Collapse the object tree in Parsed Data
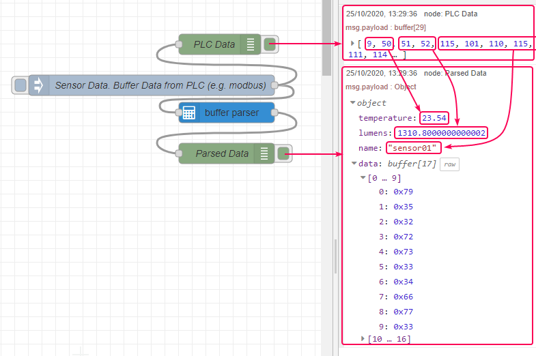536x356 pixels. 352,103
